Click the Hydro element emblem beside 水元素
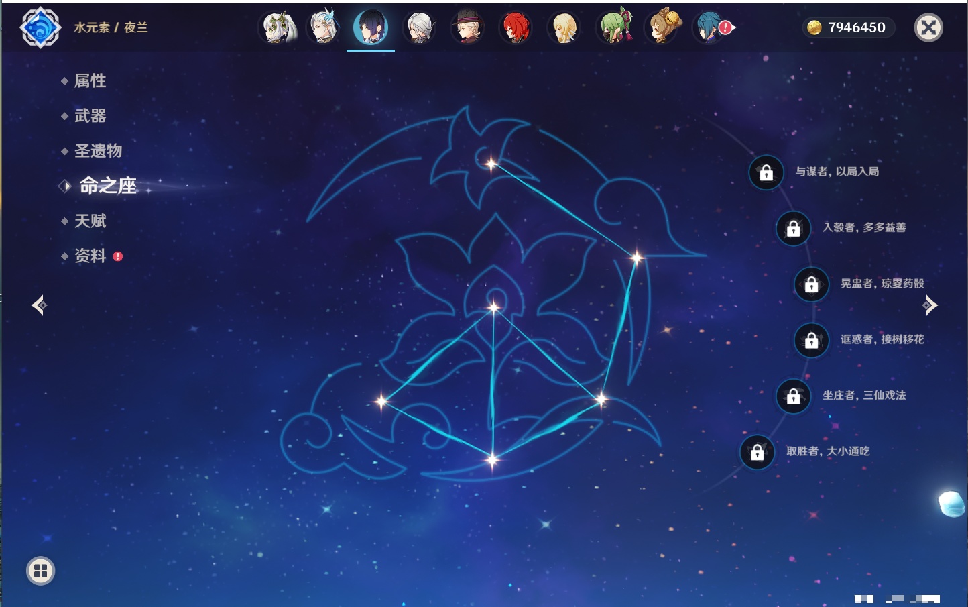Image resolution: width=968 pixels, height=607 pixels. 40,27
